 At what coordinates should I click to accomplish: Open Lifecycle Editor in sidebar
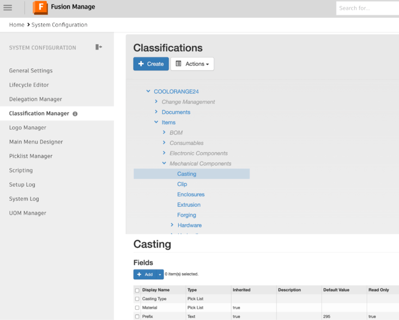coord(29,85)
